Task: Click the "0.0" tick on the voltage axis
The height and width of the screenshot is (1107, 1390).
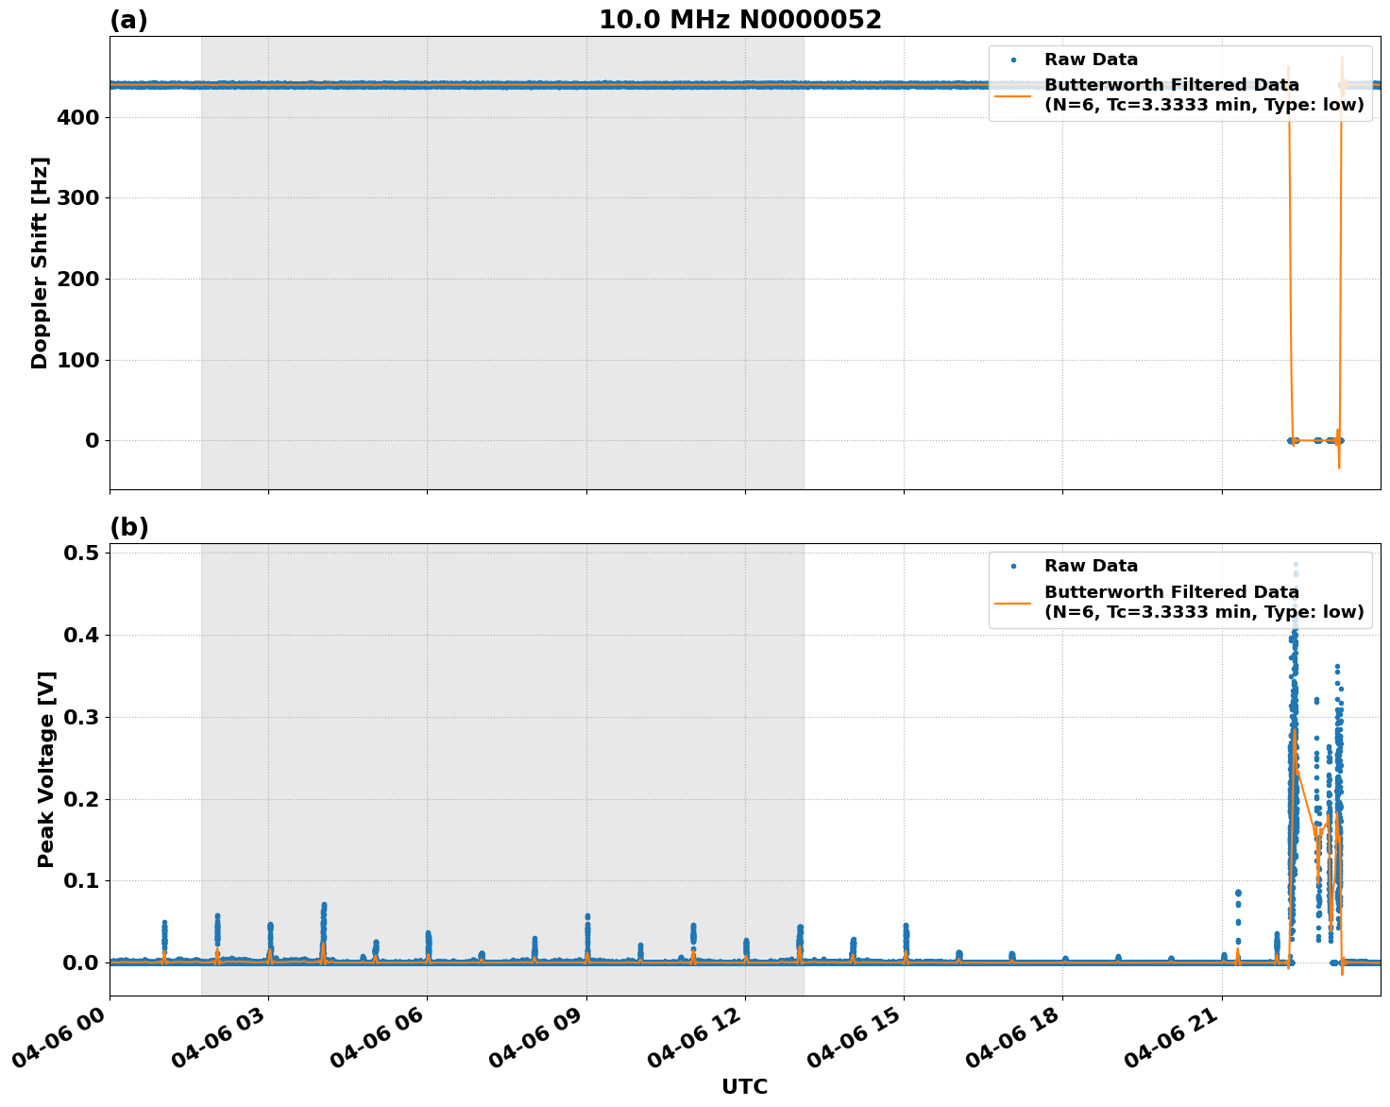Action: 82,962
